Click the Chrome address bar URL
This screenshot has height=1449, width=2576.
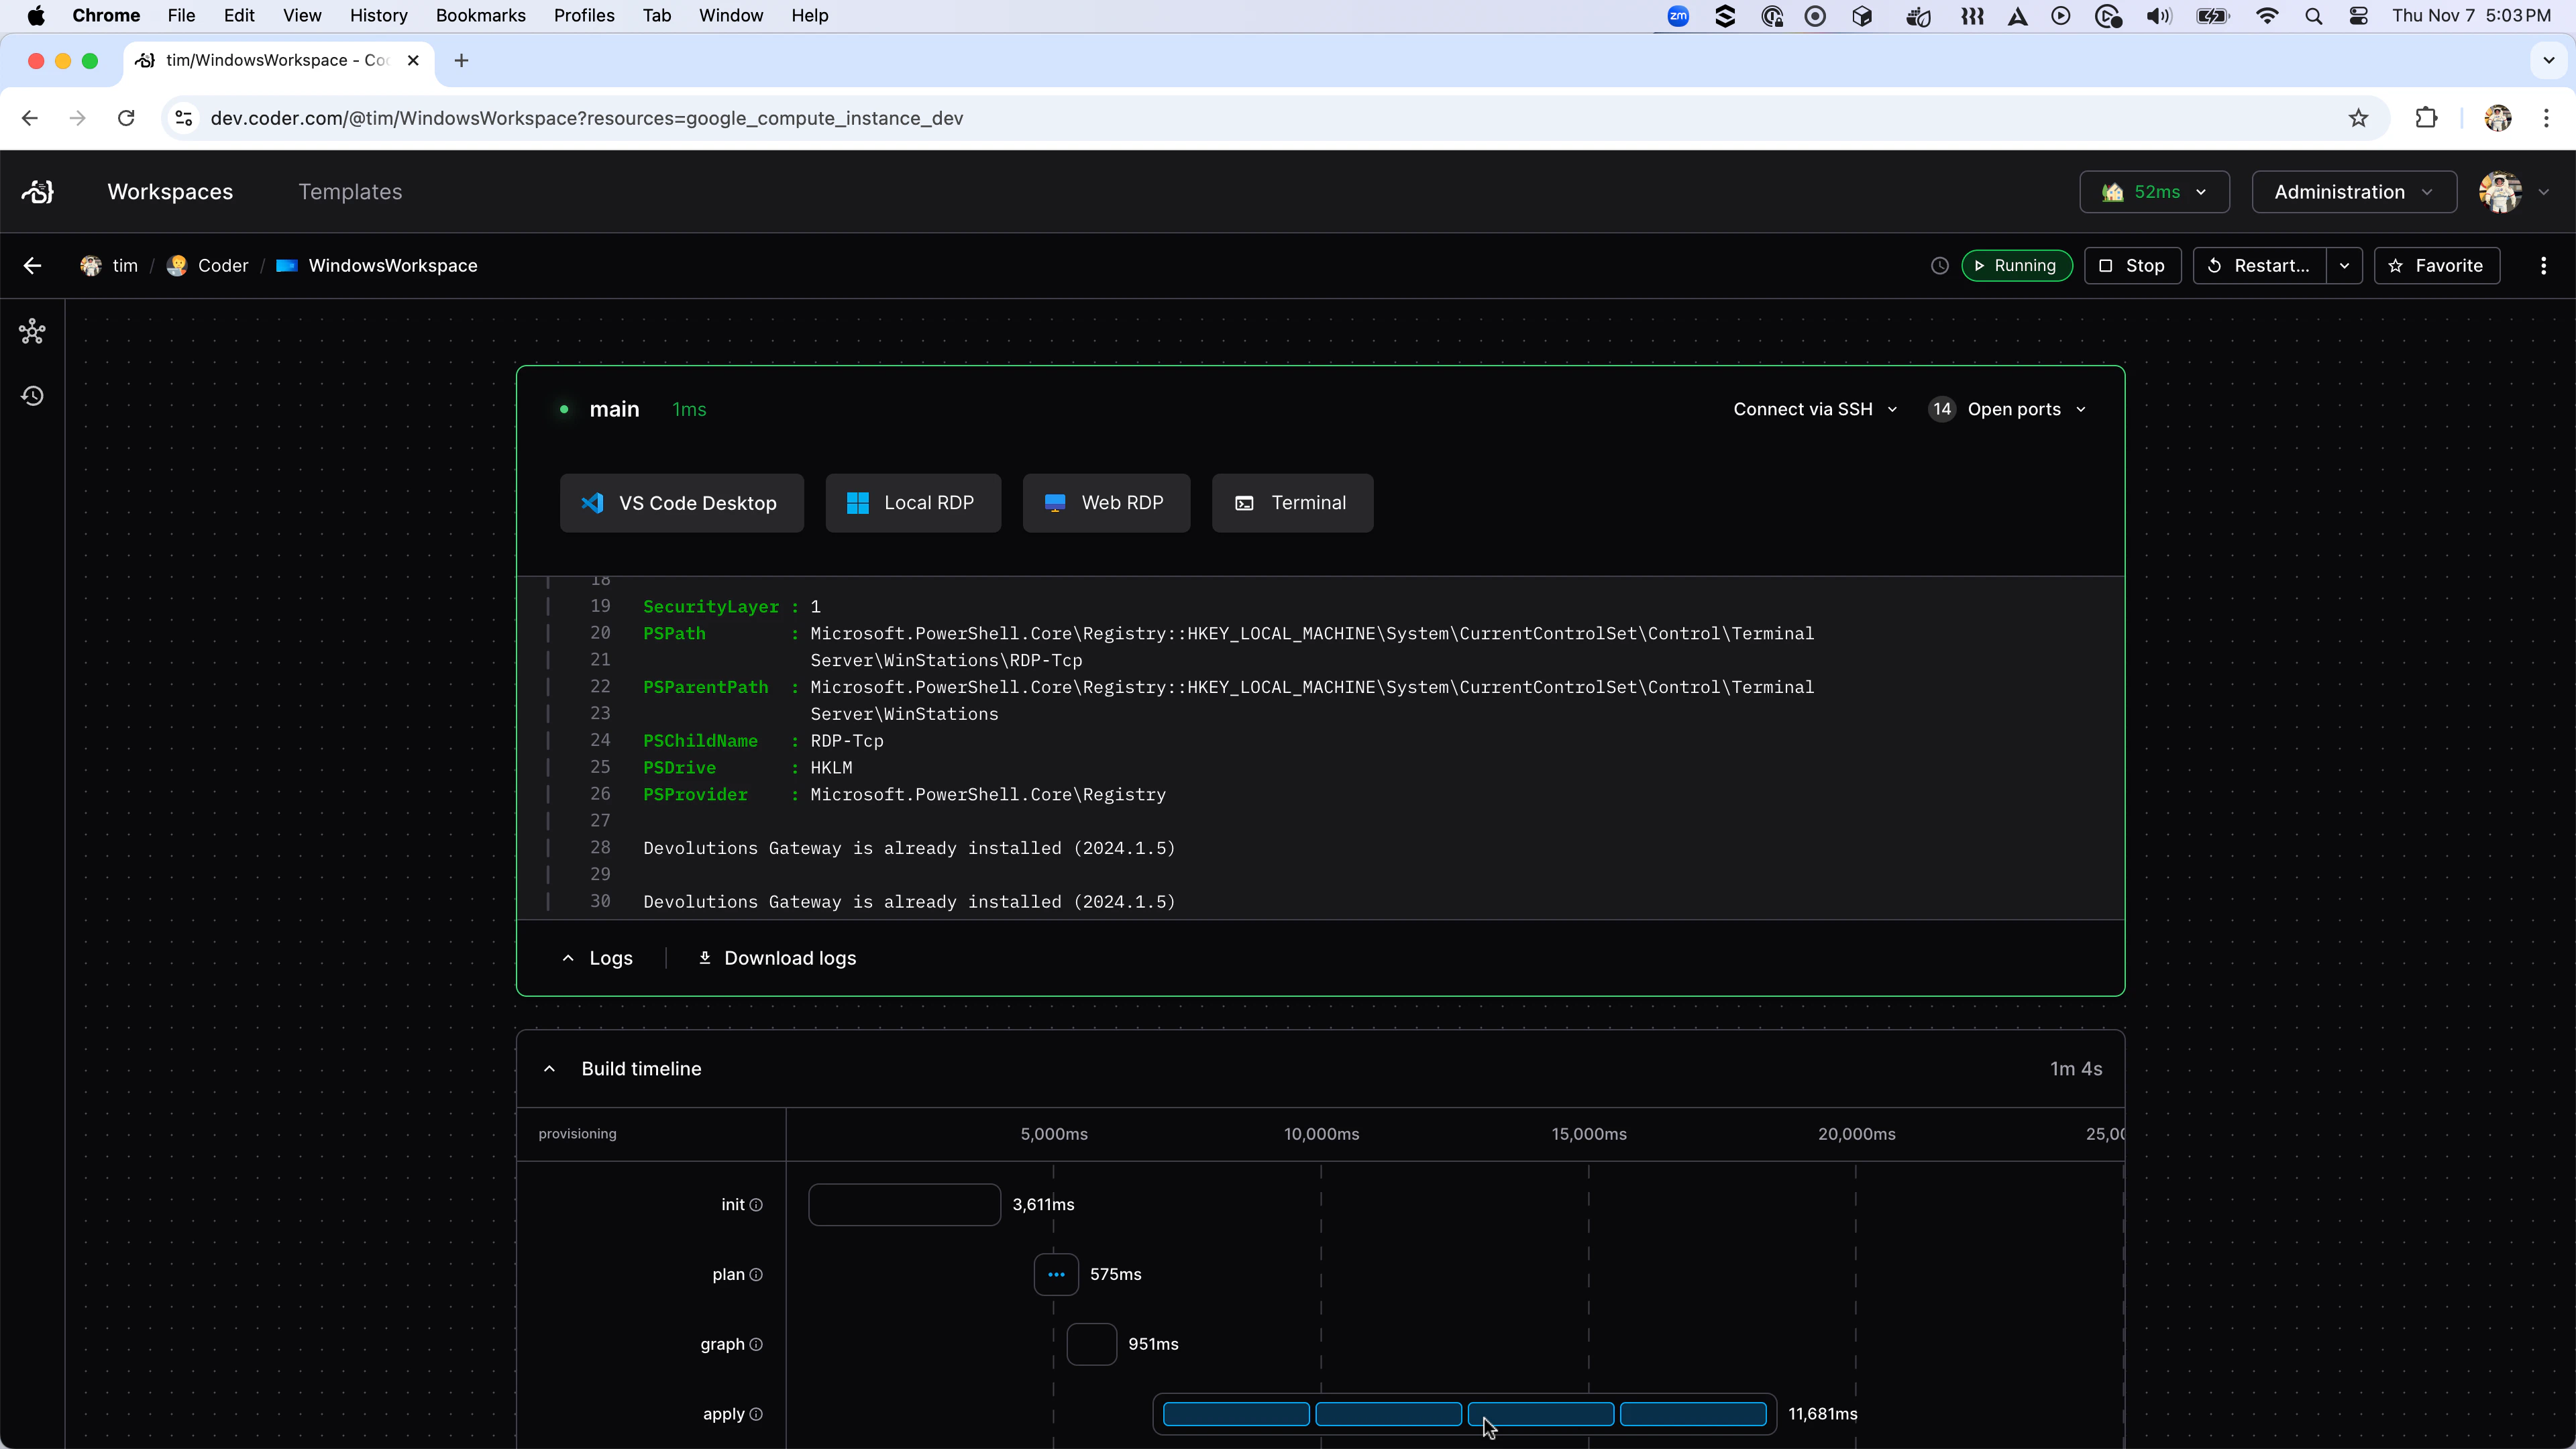tap(587, 118)
